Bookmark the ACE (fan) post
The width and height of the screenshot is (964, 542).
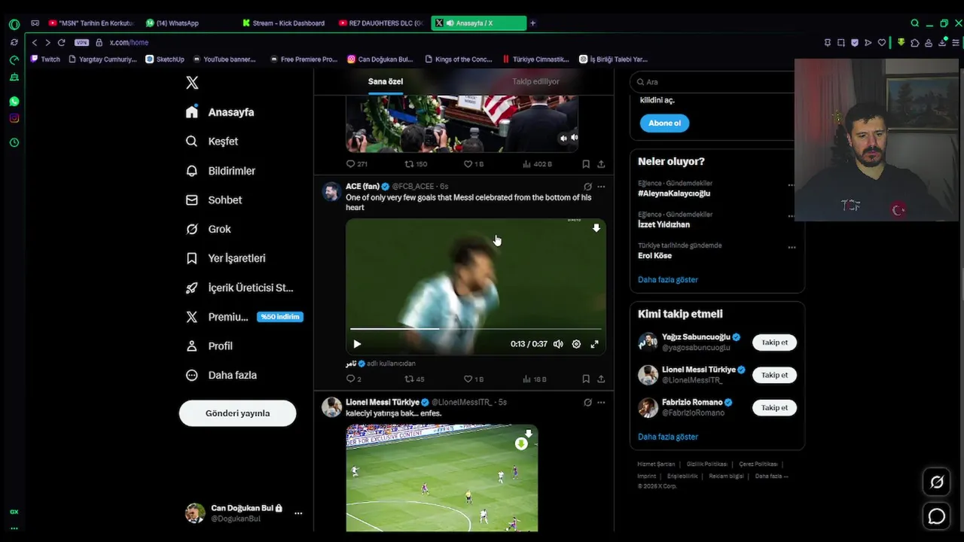(x=586, y=379)
